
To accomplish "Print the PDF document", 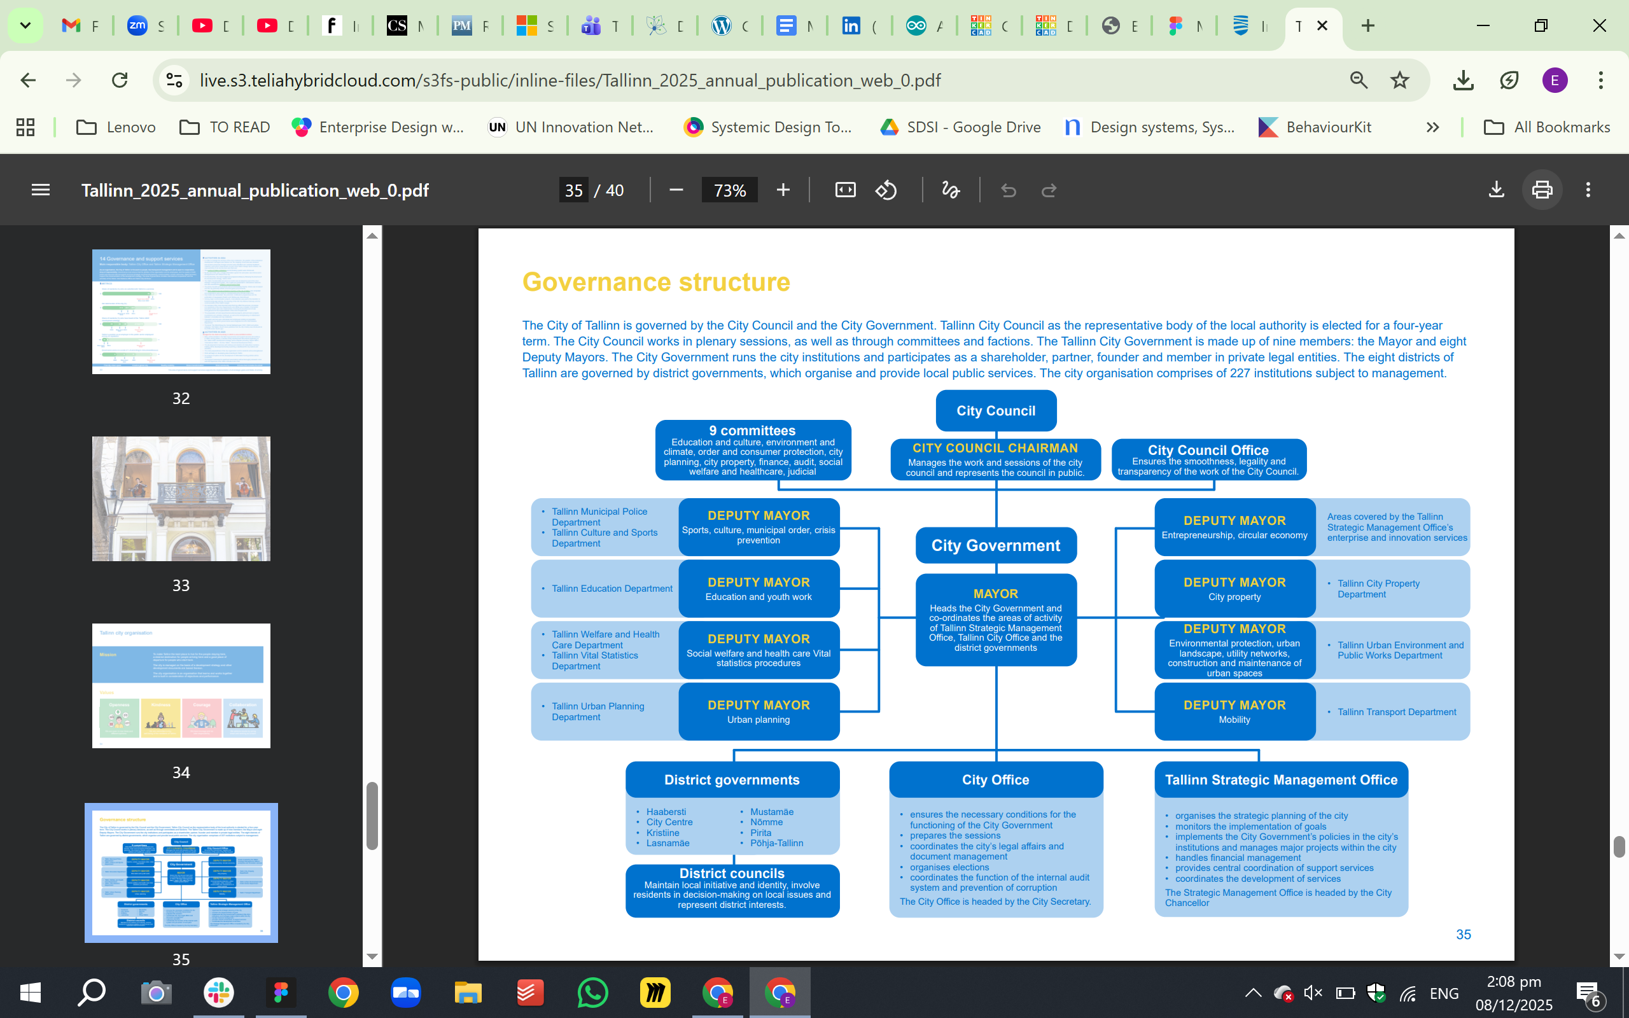I will click(1541, 190).
